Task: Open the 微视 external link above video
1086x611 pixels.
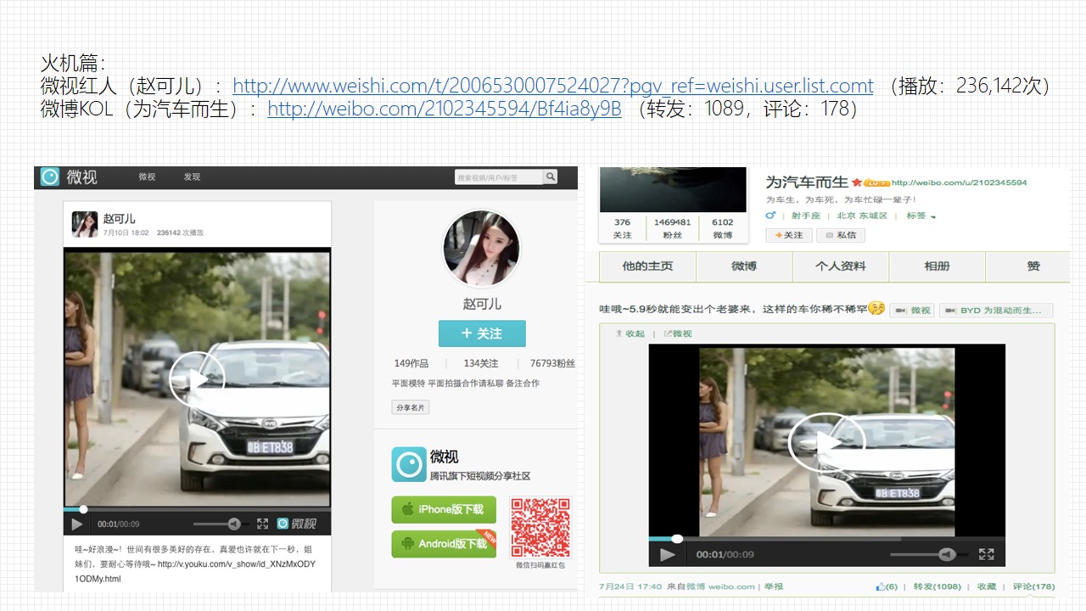Action: [x=677, y=334]
